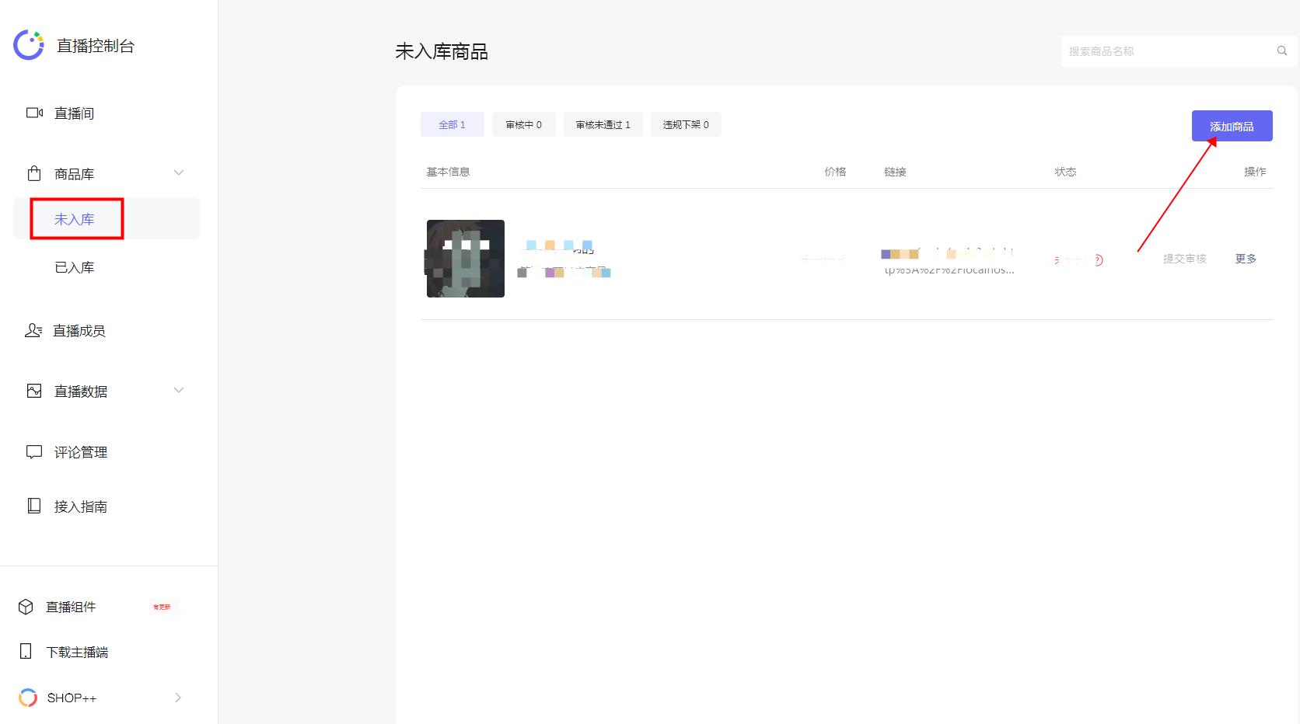
Task: Click the product thumbnail image
Action: point(465,258)
